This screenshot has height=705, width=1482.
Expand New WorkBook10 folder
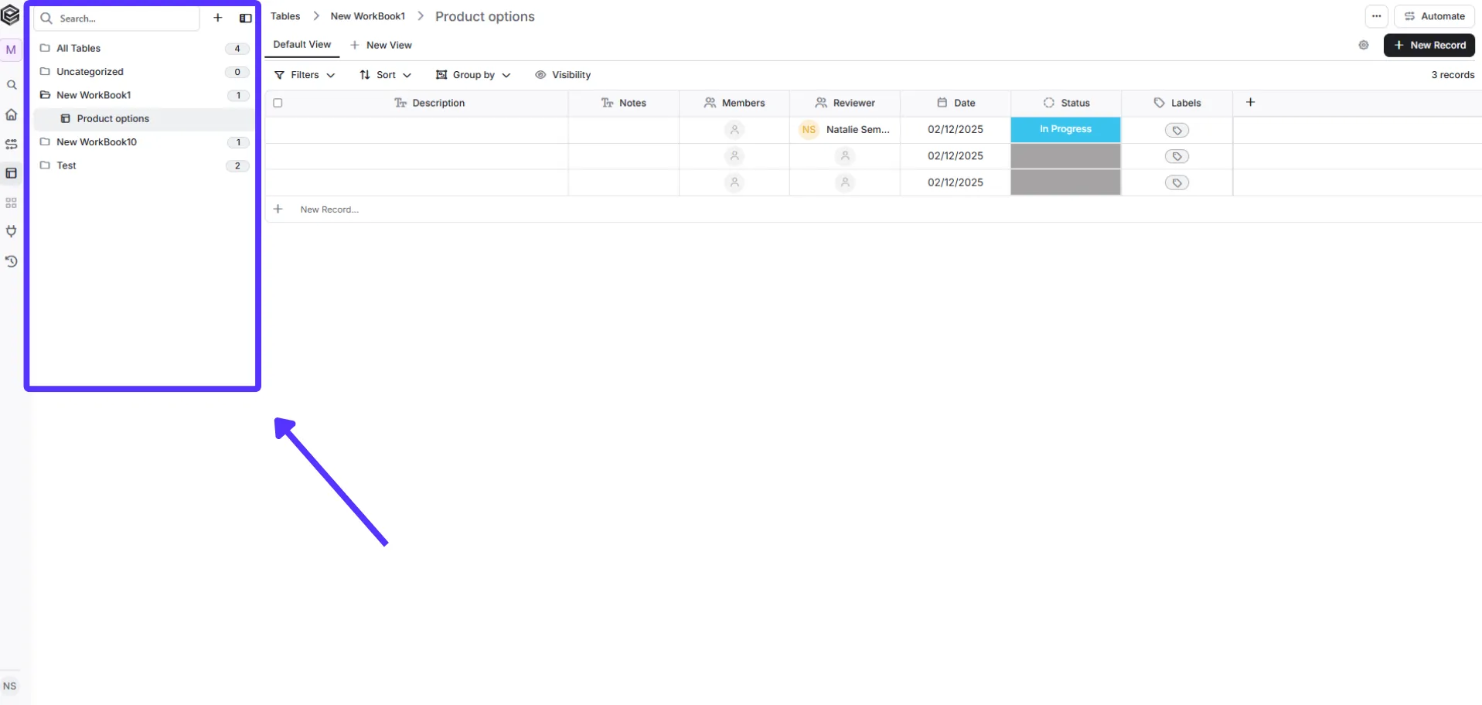pyautogui.click(x=144, y=142)
